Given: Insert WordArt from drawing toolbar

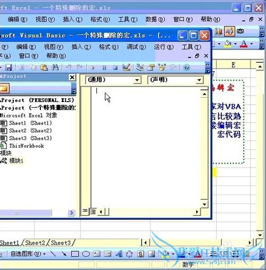Looking at the screenshot, I should pyautogui.click(x=119, y=254).
